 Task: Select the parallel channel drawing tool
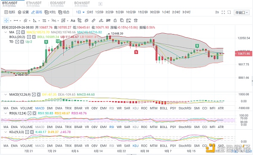coord(25,21)
